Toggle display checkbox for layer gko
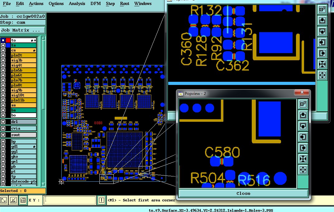Image resolution: width=334 pixels, height=212 pixels. click(x=3, y=156)
